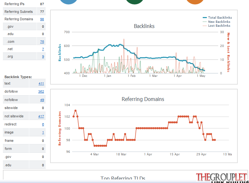This screenshot has height=183, width=249.
Task: Select the Referring IPs row label
Action: tap(14, 4)
